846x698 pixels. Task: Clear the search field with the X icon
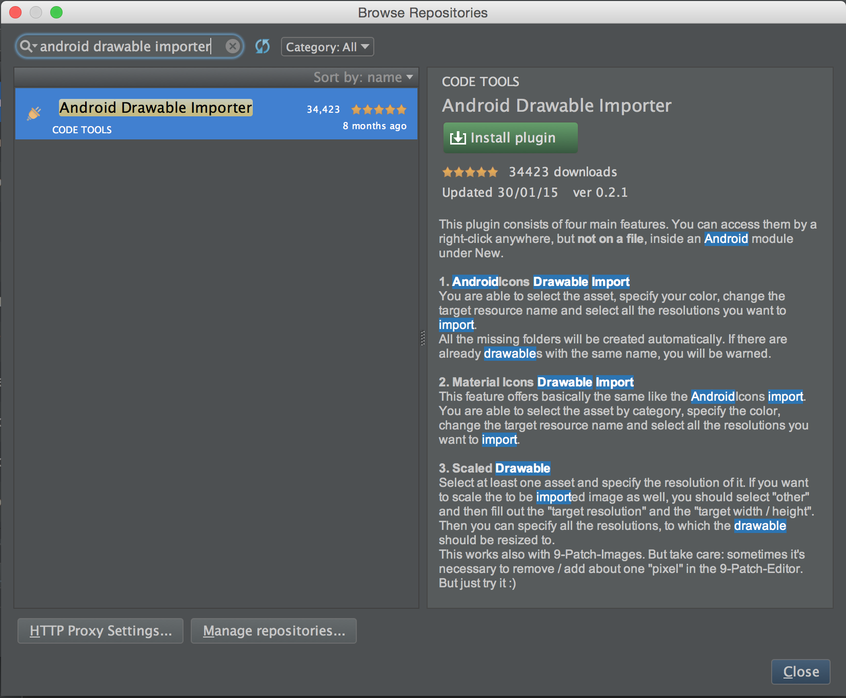coord(233,47)
